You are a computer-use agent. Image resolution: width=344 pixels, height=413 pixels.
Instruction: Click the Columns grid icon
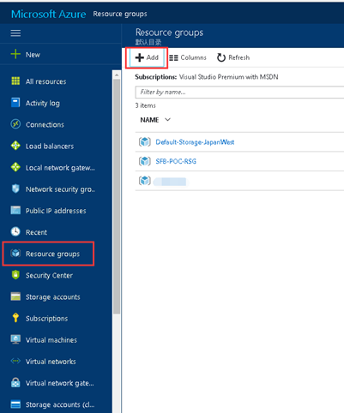pos(173,57)
